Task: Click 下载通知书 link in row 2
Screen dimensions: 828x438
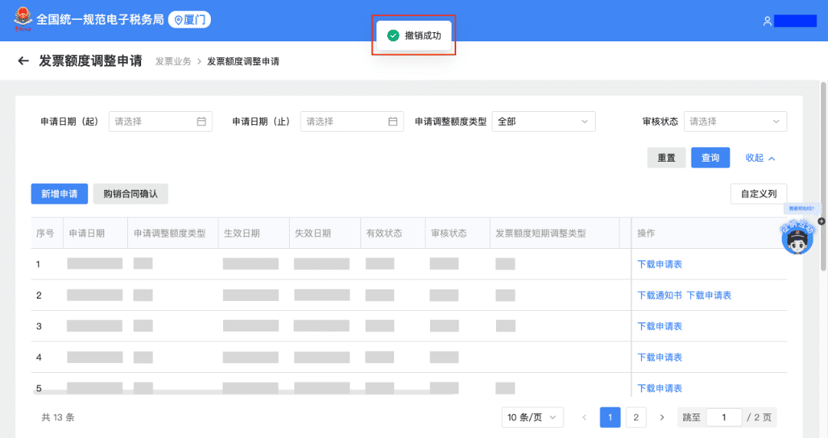Action: 659,296
